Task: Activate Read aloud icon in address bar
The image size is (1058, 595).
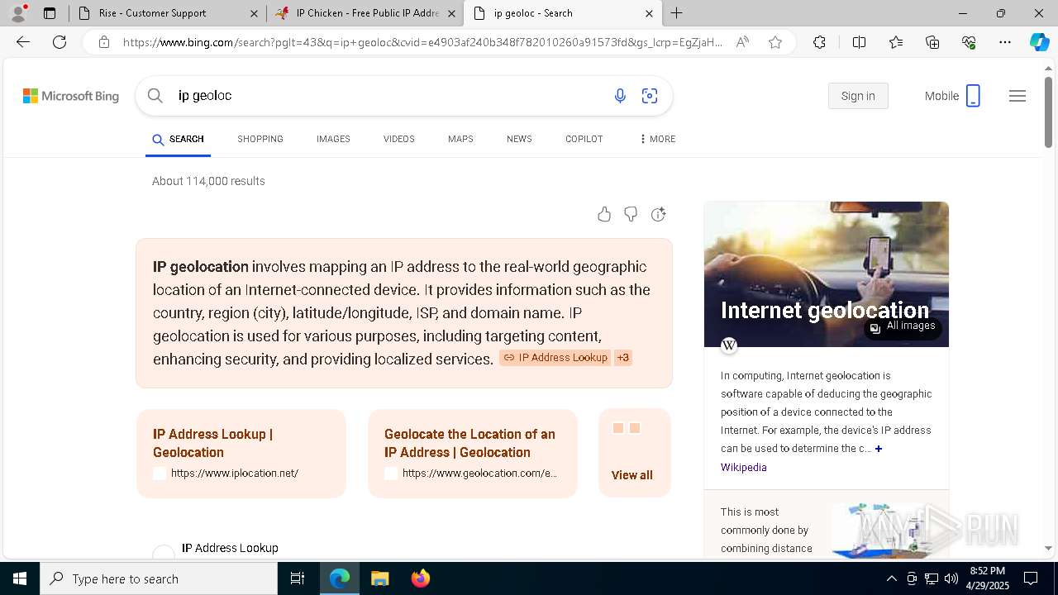Action: [x=742, y=42]
